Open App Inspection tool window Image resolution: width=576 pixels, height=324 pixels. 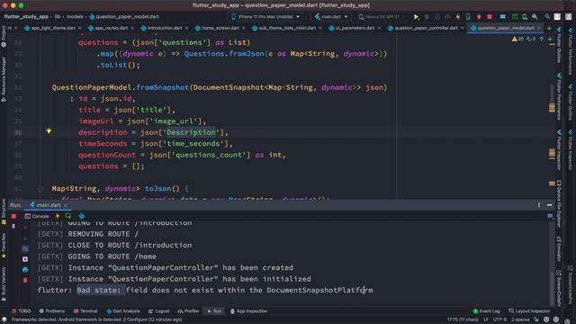pyautogui.click(x=248, y=311)
